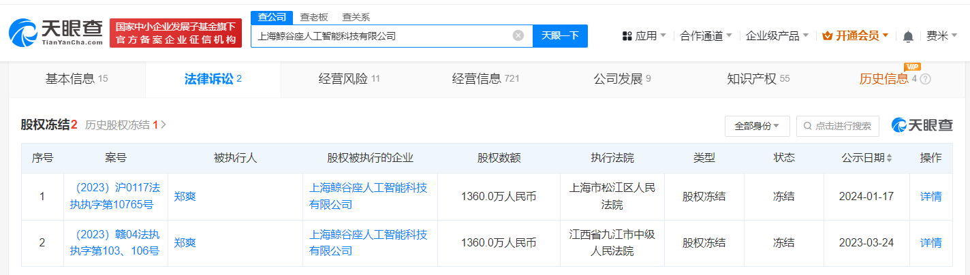The image size is (970, 275).
Task: Open the 公司发展 tab
Action: (622, 79)
